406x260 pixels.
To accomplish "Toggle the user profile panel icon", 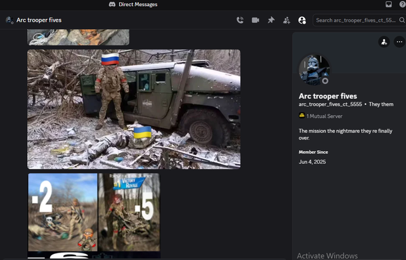I will tap(302, 20).
